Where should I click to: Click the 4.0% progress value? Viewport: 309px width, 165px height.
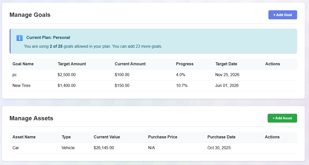pyautogui.click(x=181, y=75)
